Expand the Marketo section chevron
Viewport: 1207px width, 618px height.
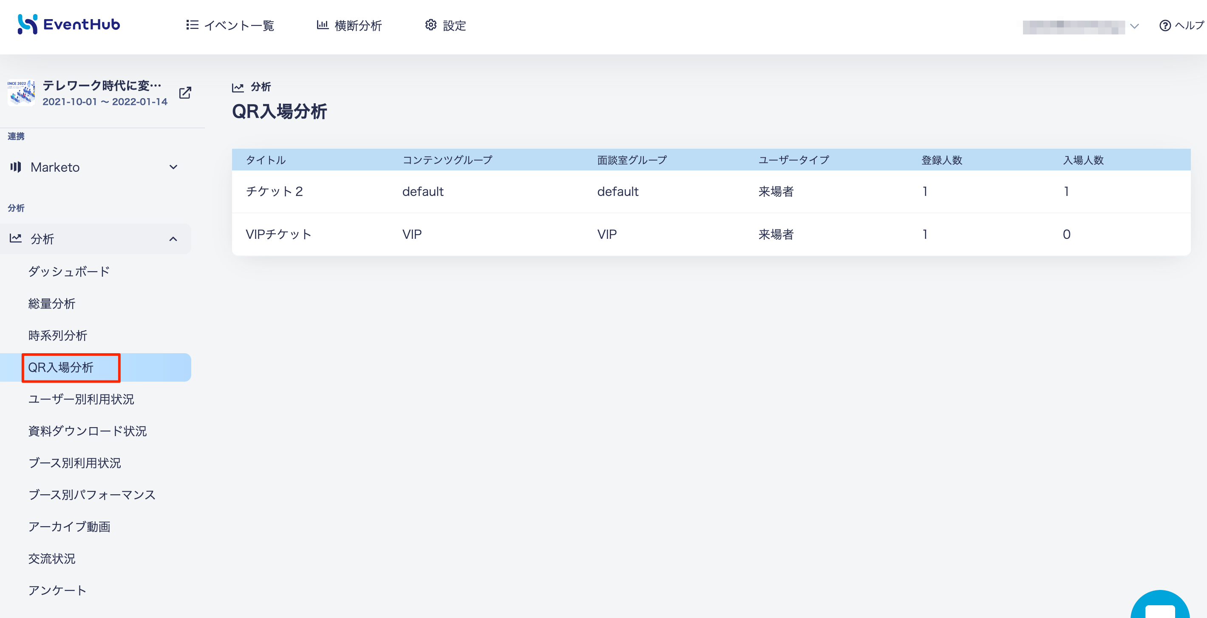pos(173,167)
